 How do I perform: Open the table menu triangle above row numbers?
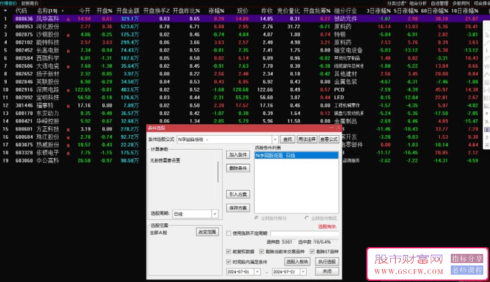tap(6, 10)
